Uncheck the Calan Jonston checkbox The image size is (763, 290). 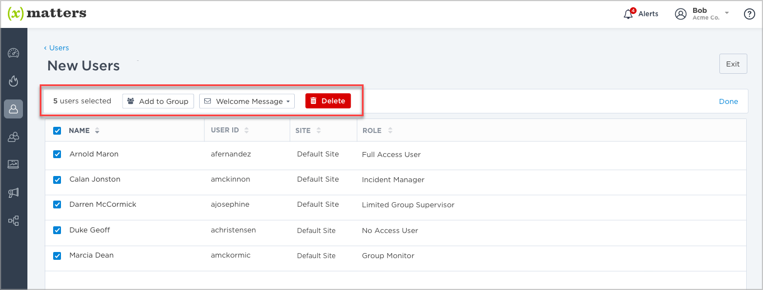(x=57, y=179)
